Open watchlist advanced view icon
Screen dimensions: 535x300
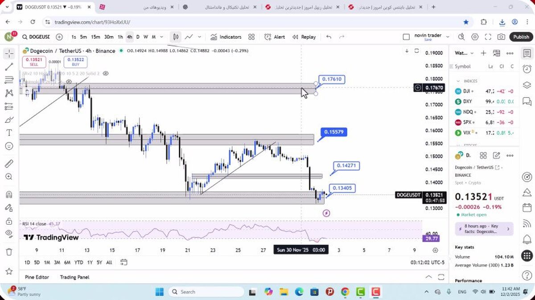click(x=497, y=53)
